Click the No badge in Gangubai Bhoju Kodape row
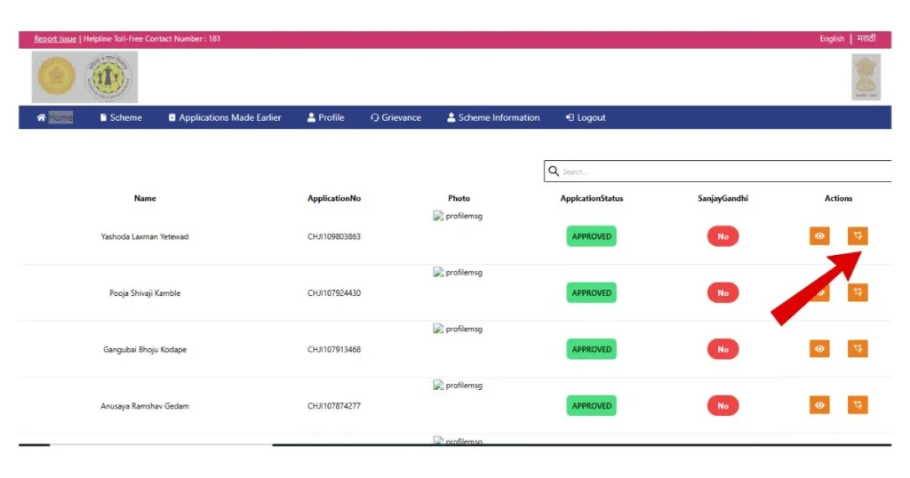The image size is (910, 478). click(722, 348)
